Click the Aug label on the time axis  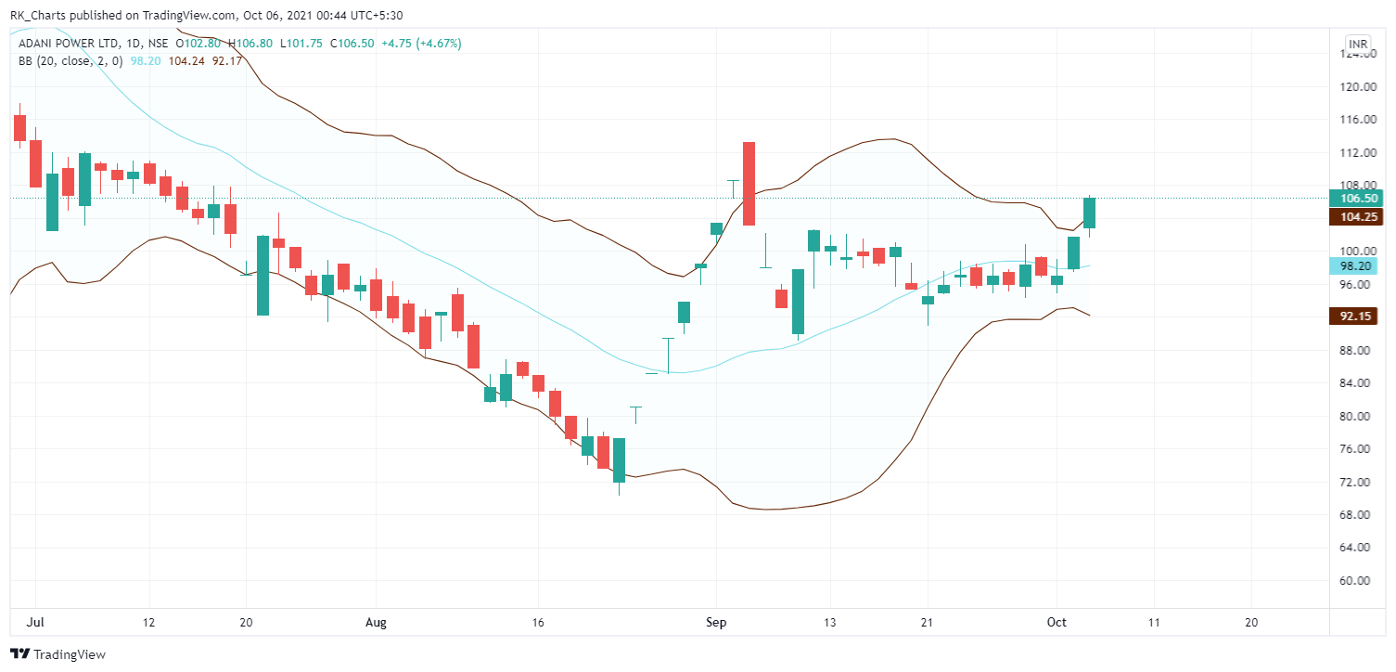pyautogui.click(x=377, y=623)
